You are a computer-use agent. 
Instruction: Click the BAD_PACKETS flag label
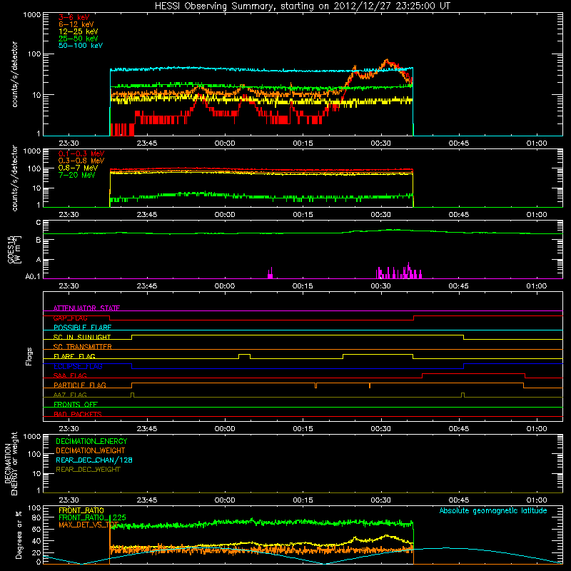tap(78, 414)
